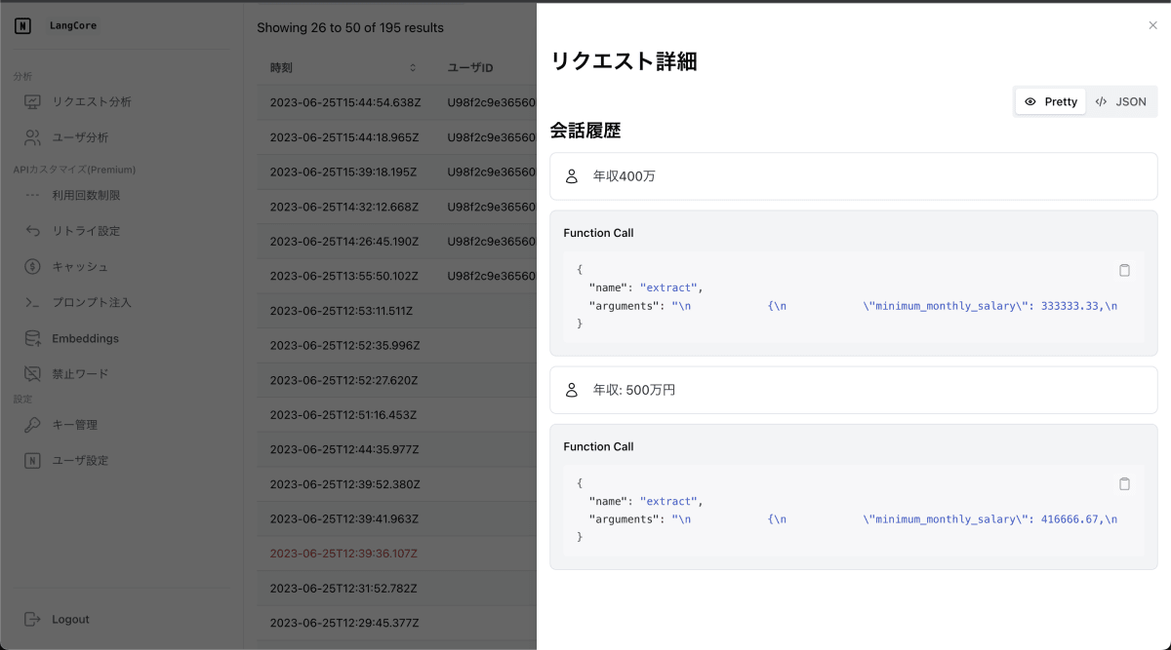
Task: Open the Embeddings panel icon
Action: (x=33, y=337)
